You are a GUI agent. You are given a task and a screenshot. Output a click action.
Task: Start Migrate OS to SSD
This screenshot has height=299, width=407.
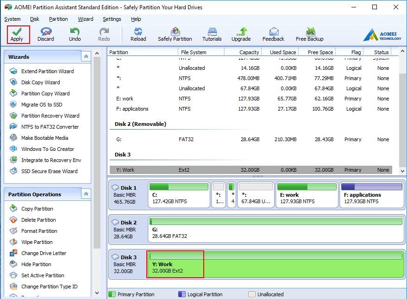pyautogui.click(x=42, y=105)
